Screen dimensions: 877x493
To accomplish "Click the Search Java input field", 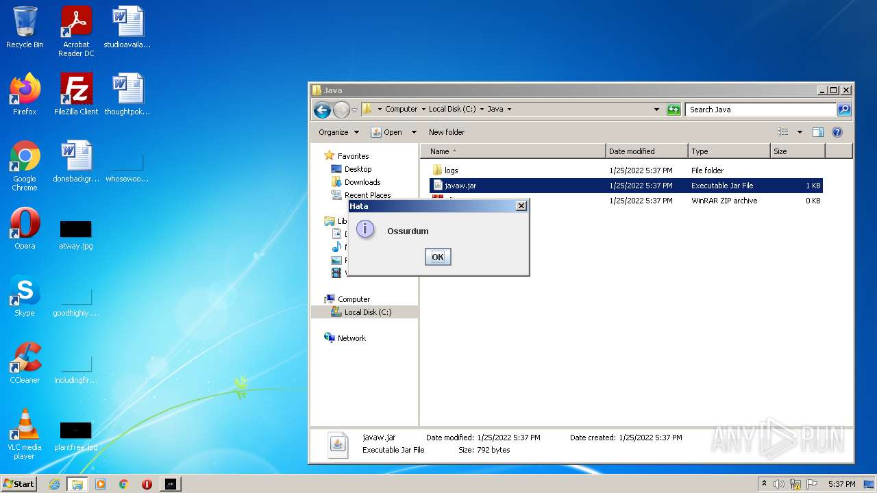I will 761,110.
